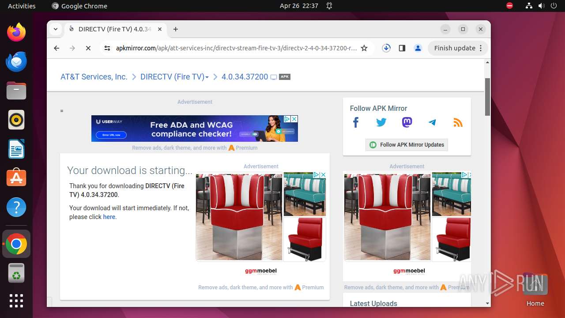Toggle Chrome side panel

point(402,48)
